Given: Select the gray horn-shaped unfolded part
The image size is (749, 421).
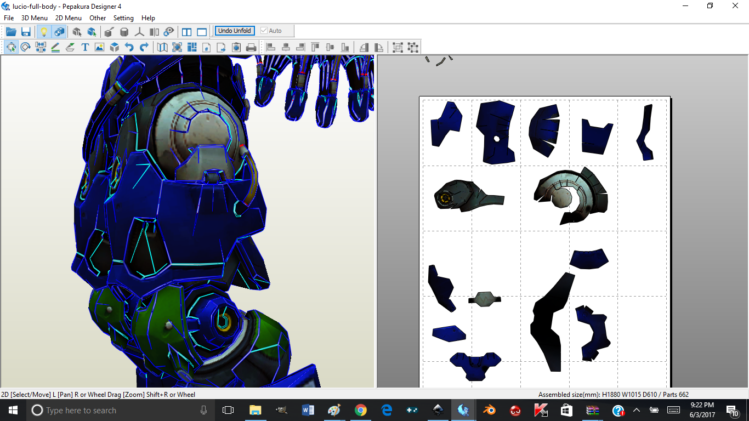Looking at the screenshot, I should pos(469,196).
